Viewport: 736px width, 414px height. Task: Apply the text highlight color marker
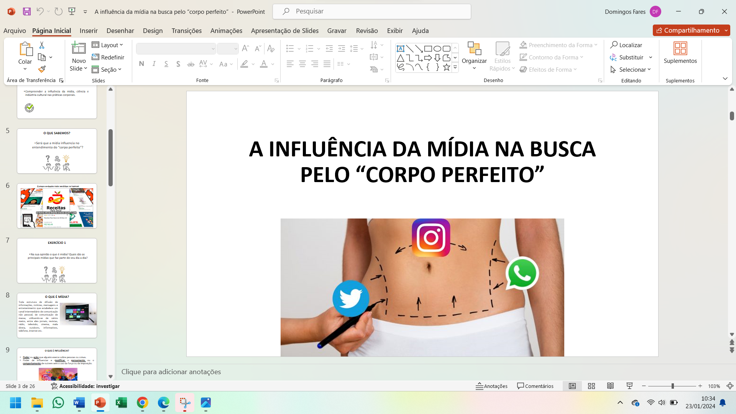[244, 64]
